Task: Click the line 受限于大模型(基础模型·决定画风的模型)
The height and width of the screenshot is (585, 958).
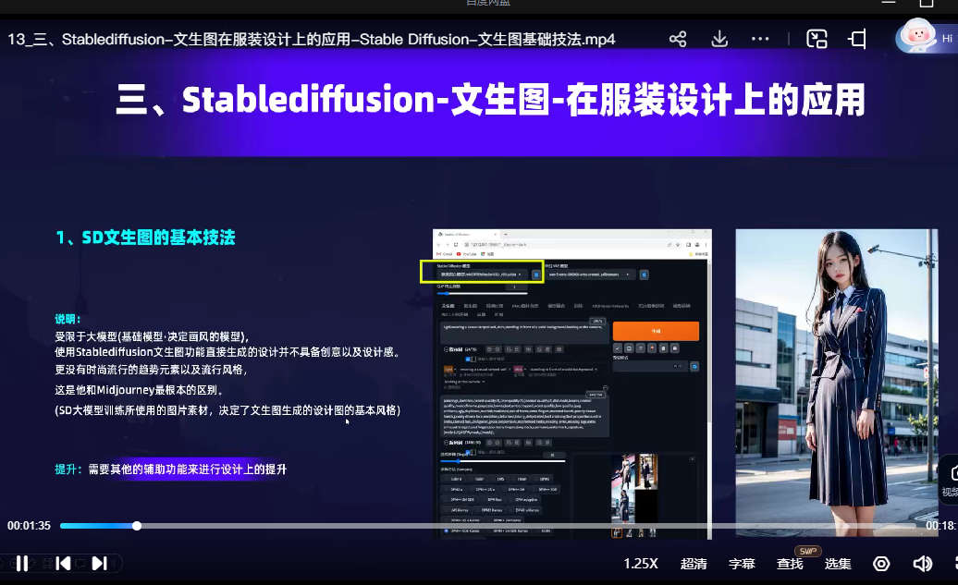Action: tap(153, 336)
